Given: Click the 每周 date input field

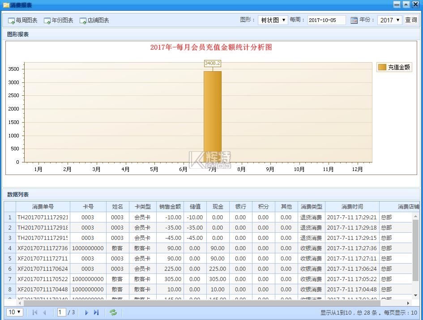Looking at the screenshot, I should 326,20.
